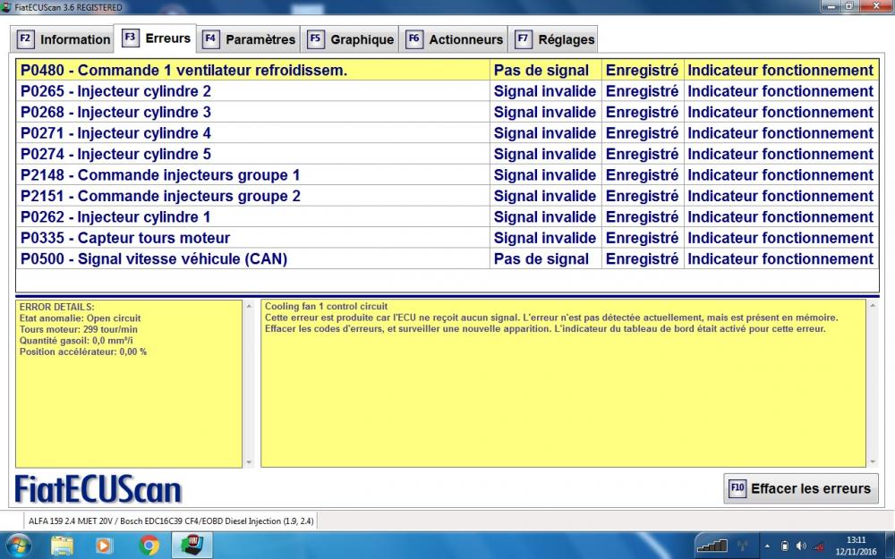Click scroll down arrow of error details panel

coord(248,462)
